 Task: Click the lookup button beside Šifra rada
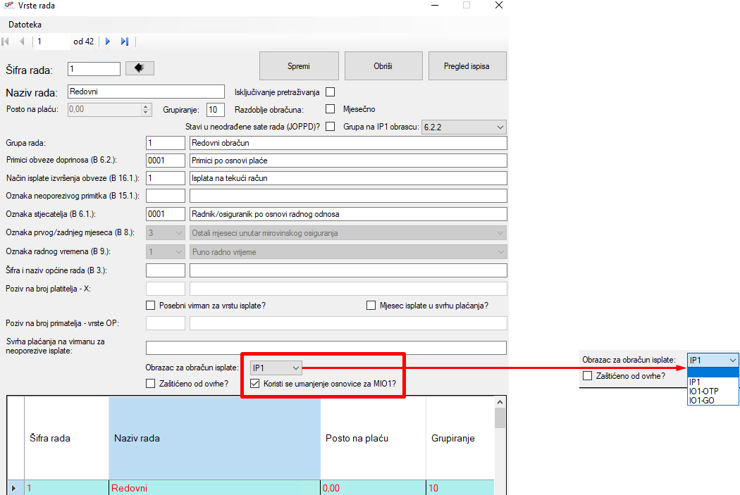(x=140, y=68)
